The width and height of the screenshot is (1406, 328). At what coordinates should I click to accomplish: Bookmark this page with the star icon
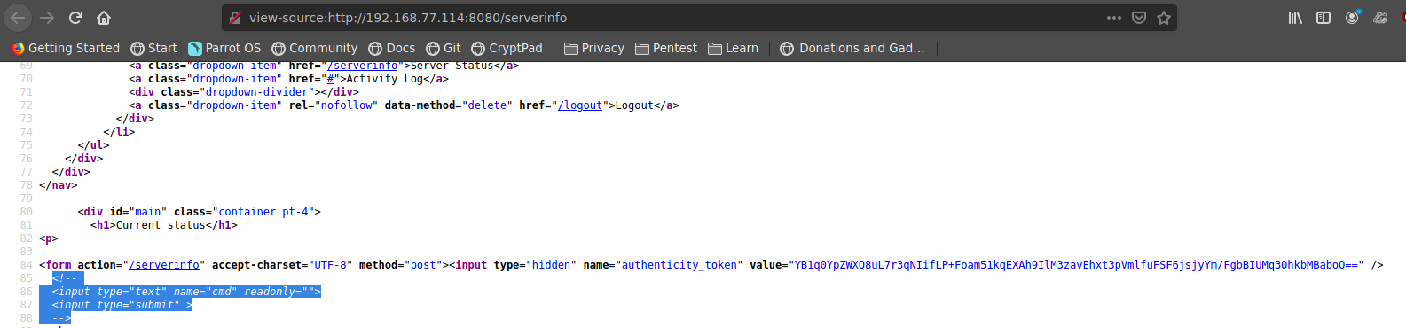click(x=1164, y=18)
